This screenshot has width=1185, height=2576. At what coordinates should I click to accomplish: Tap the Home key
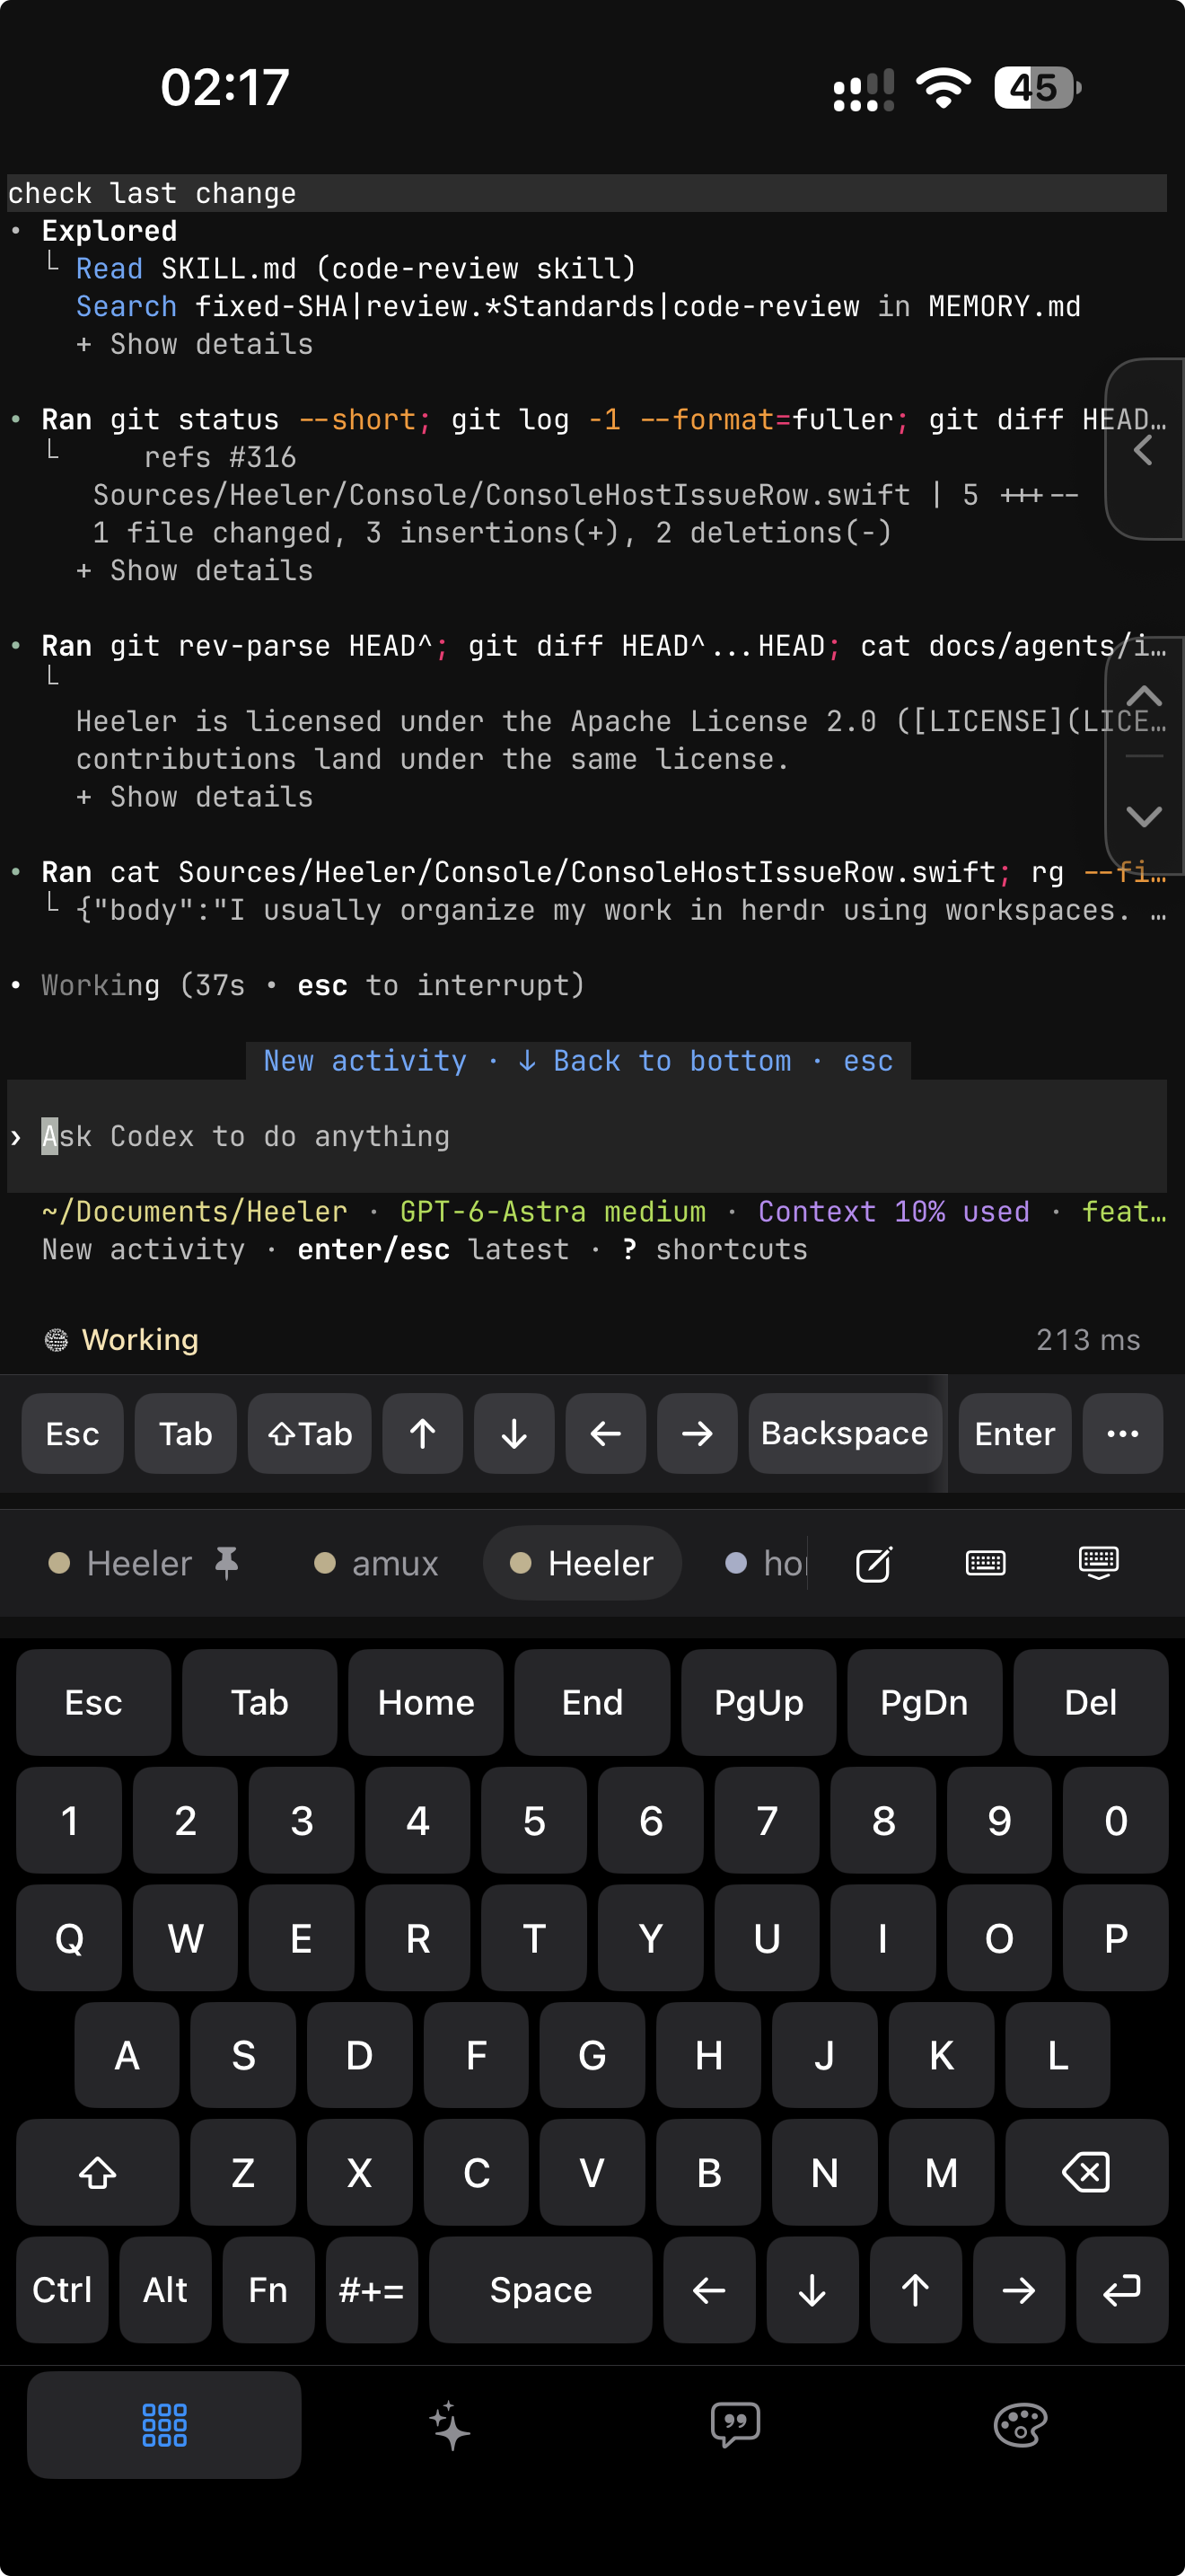pyautogui.click(x=426, y=1702)
